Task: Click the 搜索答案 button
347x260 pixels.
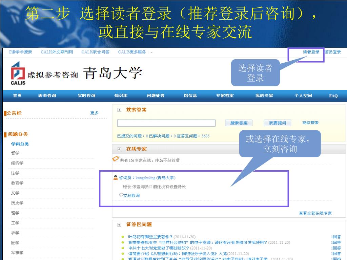Action: click(239, 123)
